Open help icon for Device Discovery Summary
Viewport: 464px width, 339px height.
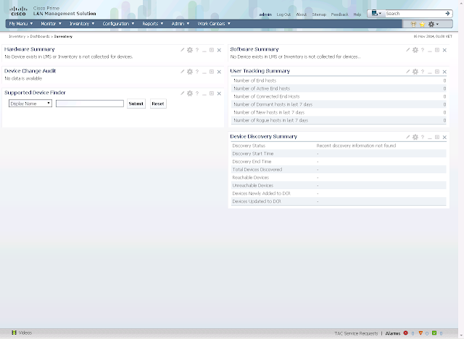click(x=422, y=137)
